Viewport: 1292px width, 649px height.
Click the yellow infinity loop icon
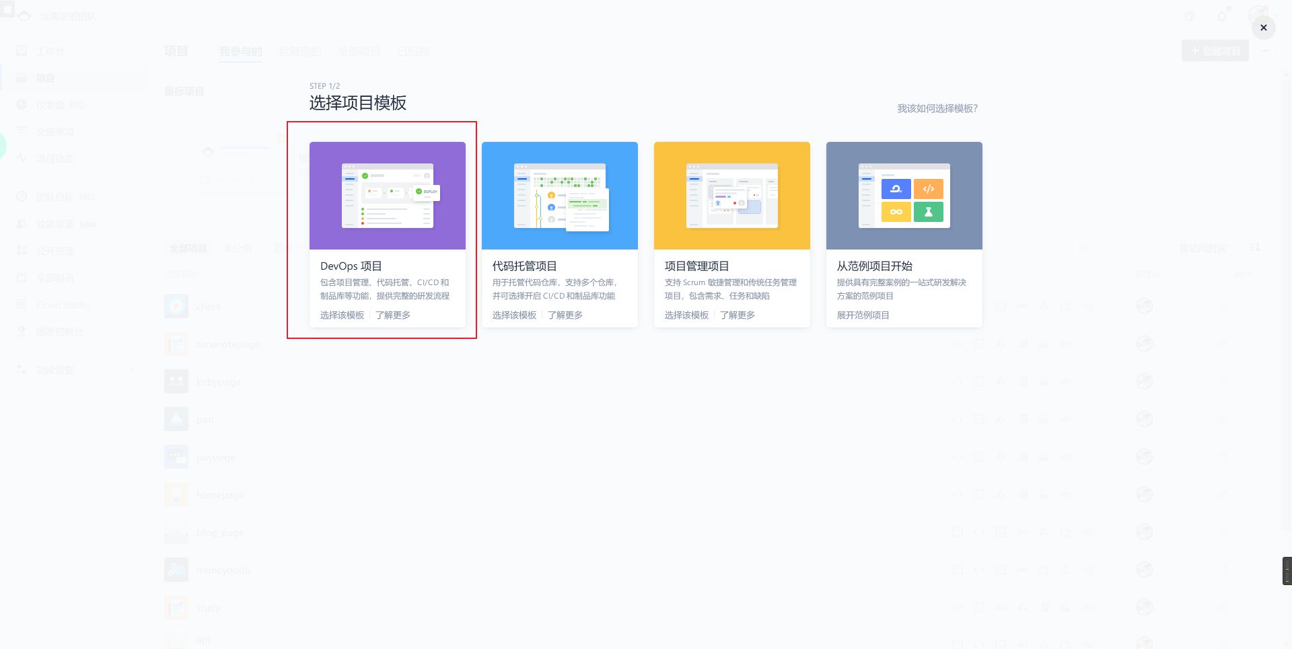896,212
